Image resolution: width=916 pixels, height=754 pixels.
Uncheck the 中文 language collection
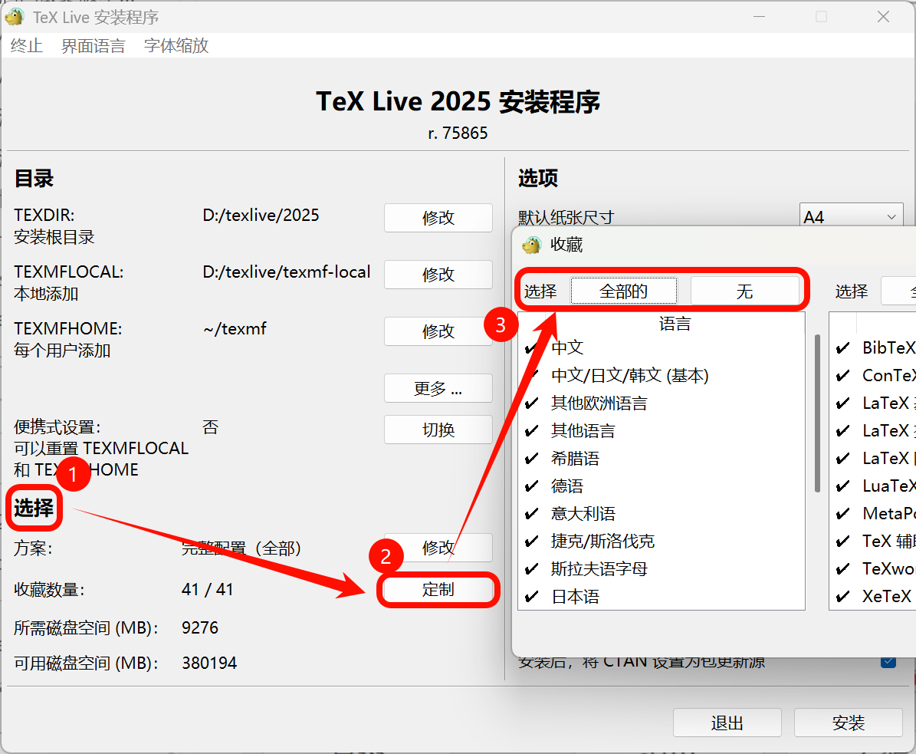[x=530, y=348]
